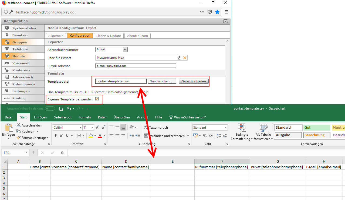
Task: Click thousands separator 000 icon
Action: tap(211, 136)
